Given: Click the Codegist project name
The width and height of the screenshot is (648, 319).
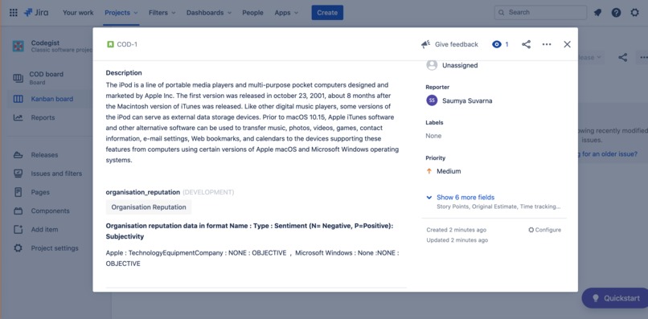Looking at the screenshot, I should click(x=46, y=43).
